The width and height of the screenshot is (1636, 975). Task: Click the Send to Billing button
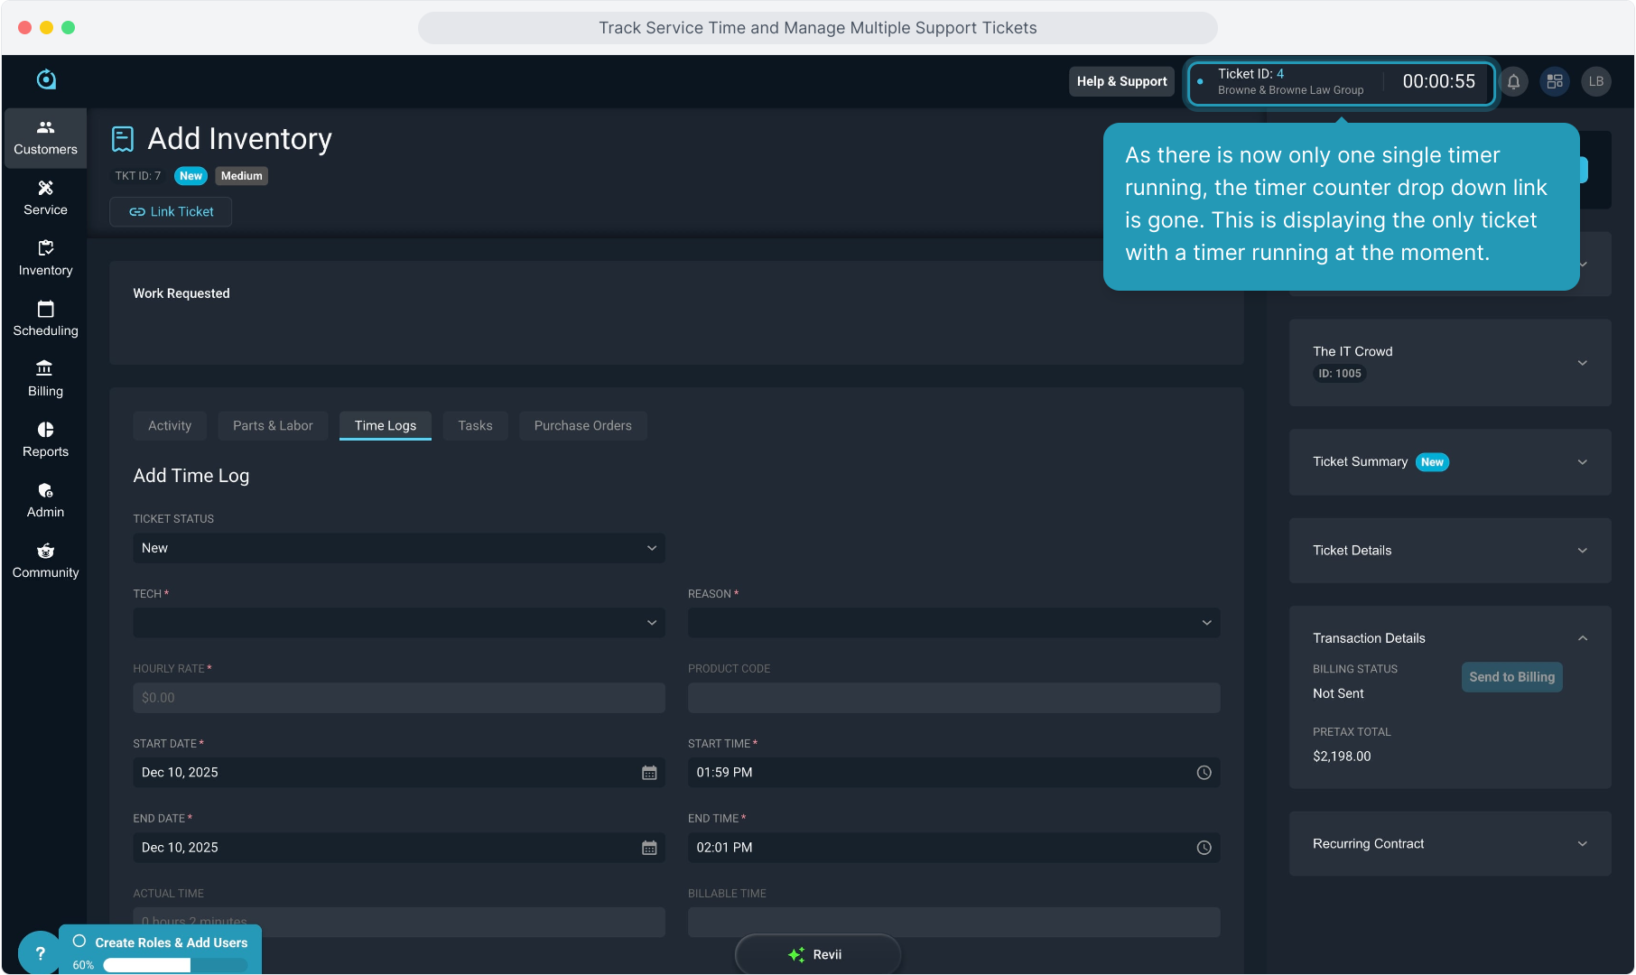point(1511,677)
